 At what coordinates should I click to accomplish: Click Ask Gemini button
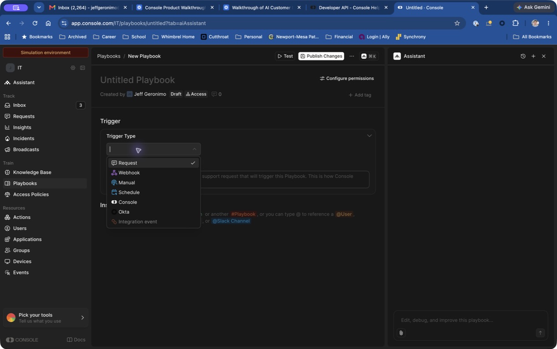(533, 7)
